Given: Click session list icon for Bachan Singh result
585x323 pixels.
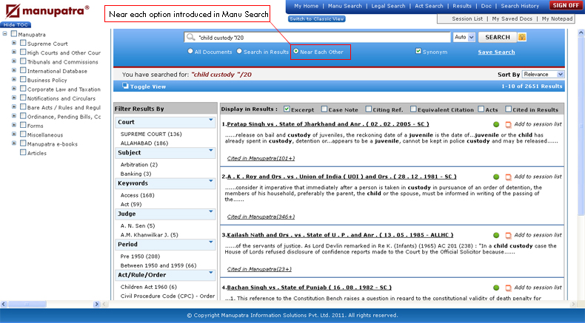Looking at the screenshot, I should pyautogui.click(x=508, y=288).
